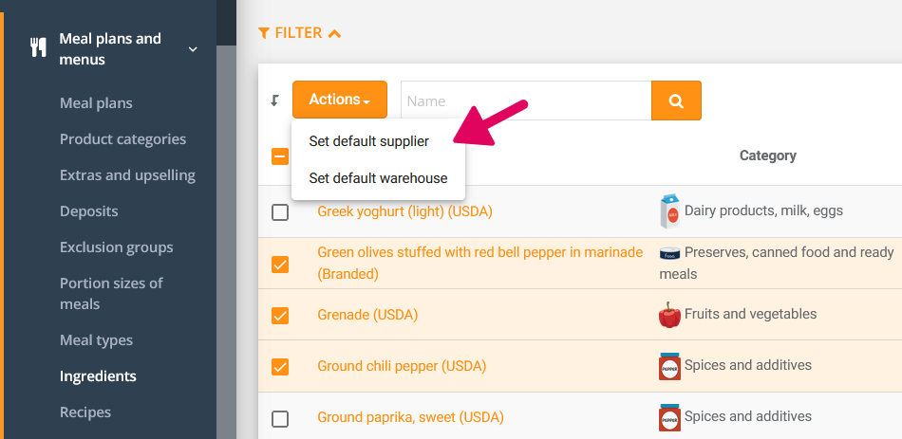Click the funnel filter icon
This screenshot has width=902, height=439.
pos(264,33)
